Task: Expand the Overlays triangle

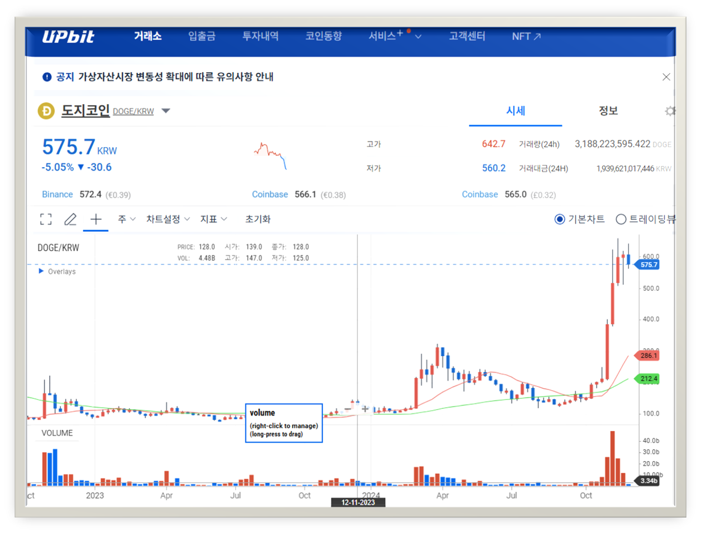Action: [x=41, y=271]
